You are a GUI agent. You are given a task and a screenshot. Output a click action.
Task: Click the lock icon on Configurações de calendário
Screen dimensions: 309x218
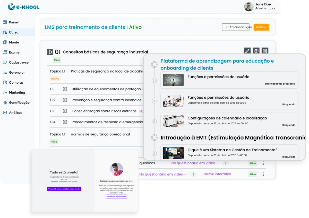tap(154, 121)
